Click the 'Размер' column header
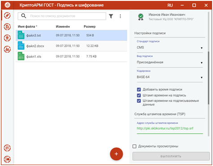The image size is (213, 166). (x=89, y=26)
